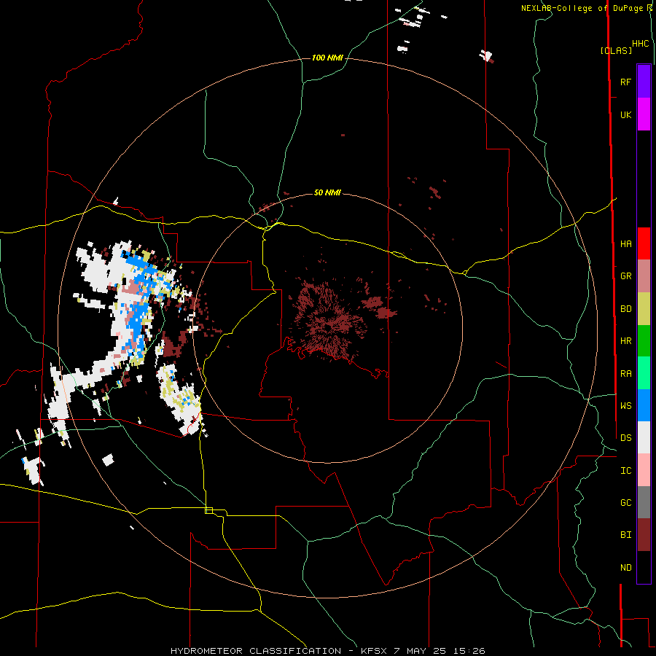This screenshot has height=656, width=656.
Task: Click the IC light pink legend swatch
Action: [644, 470]
